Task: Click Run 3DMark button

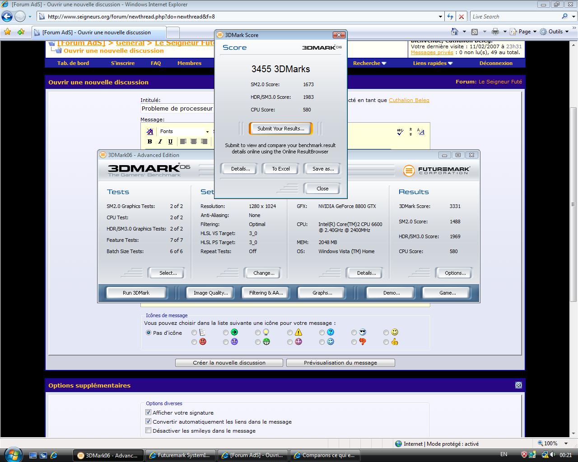Action: coord(136,293)
